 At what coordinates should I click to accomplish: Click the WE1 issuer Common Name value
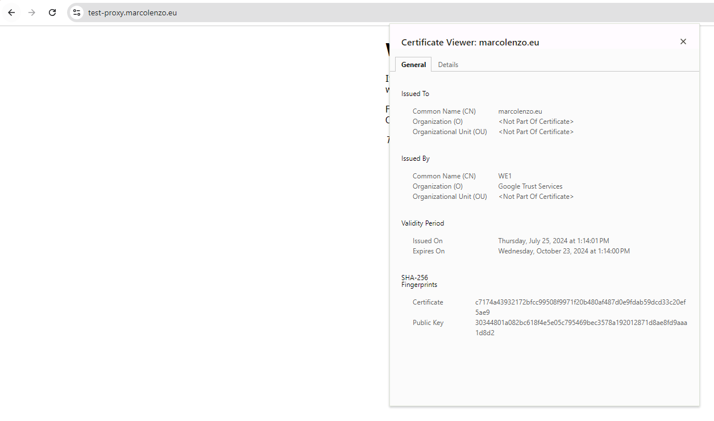[x=504, y=176]
